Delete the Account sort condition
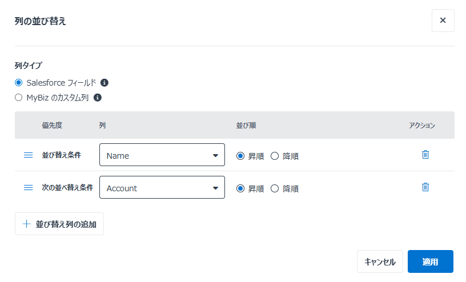Image resolution: width=466 pixels, height=282 pixels. tap(425, 187)
